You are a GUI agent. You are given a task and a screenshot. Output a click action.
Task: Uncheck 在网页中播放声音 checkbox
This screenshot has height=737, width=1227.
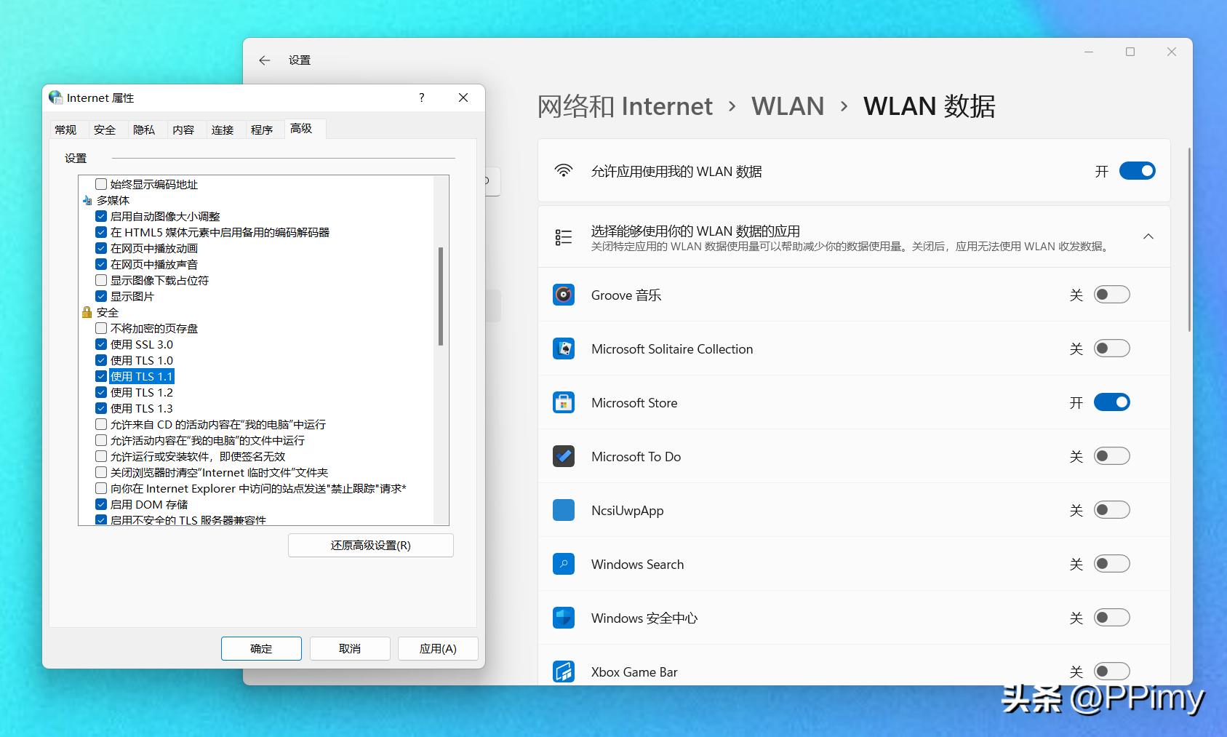[x=101, y=264]
